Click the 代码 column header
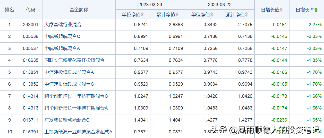 [31, 10]
